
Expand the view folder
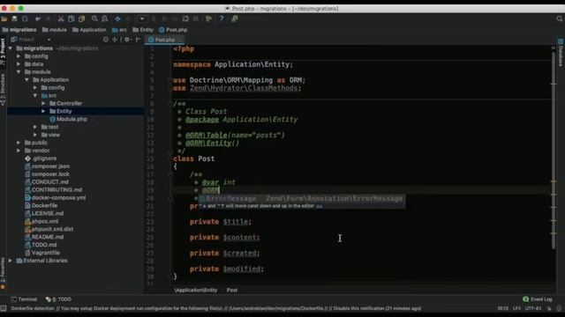(35, 135)
